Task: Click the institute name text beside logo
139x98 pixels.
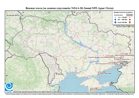Action: pyautogui.click(x=37, y=92)
